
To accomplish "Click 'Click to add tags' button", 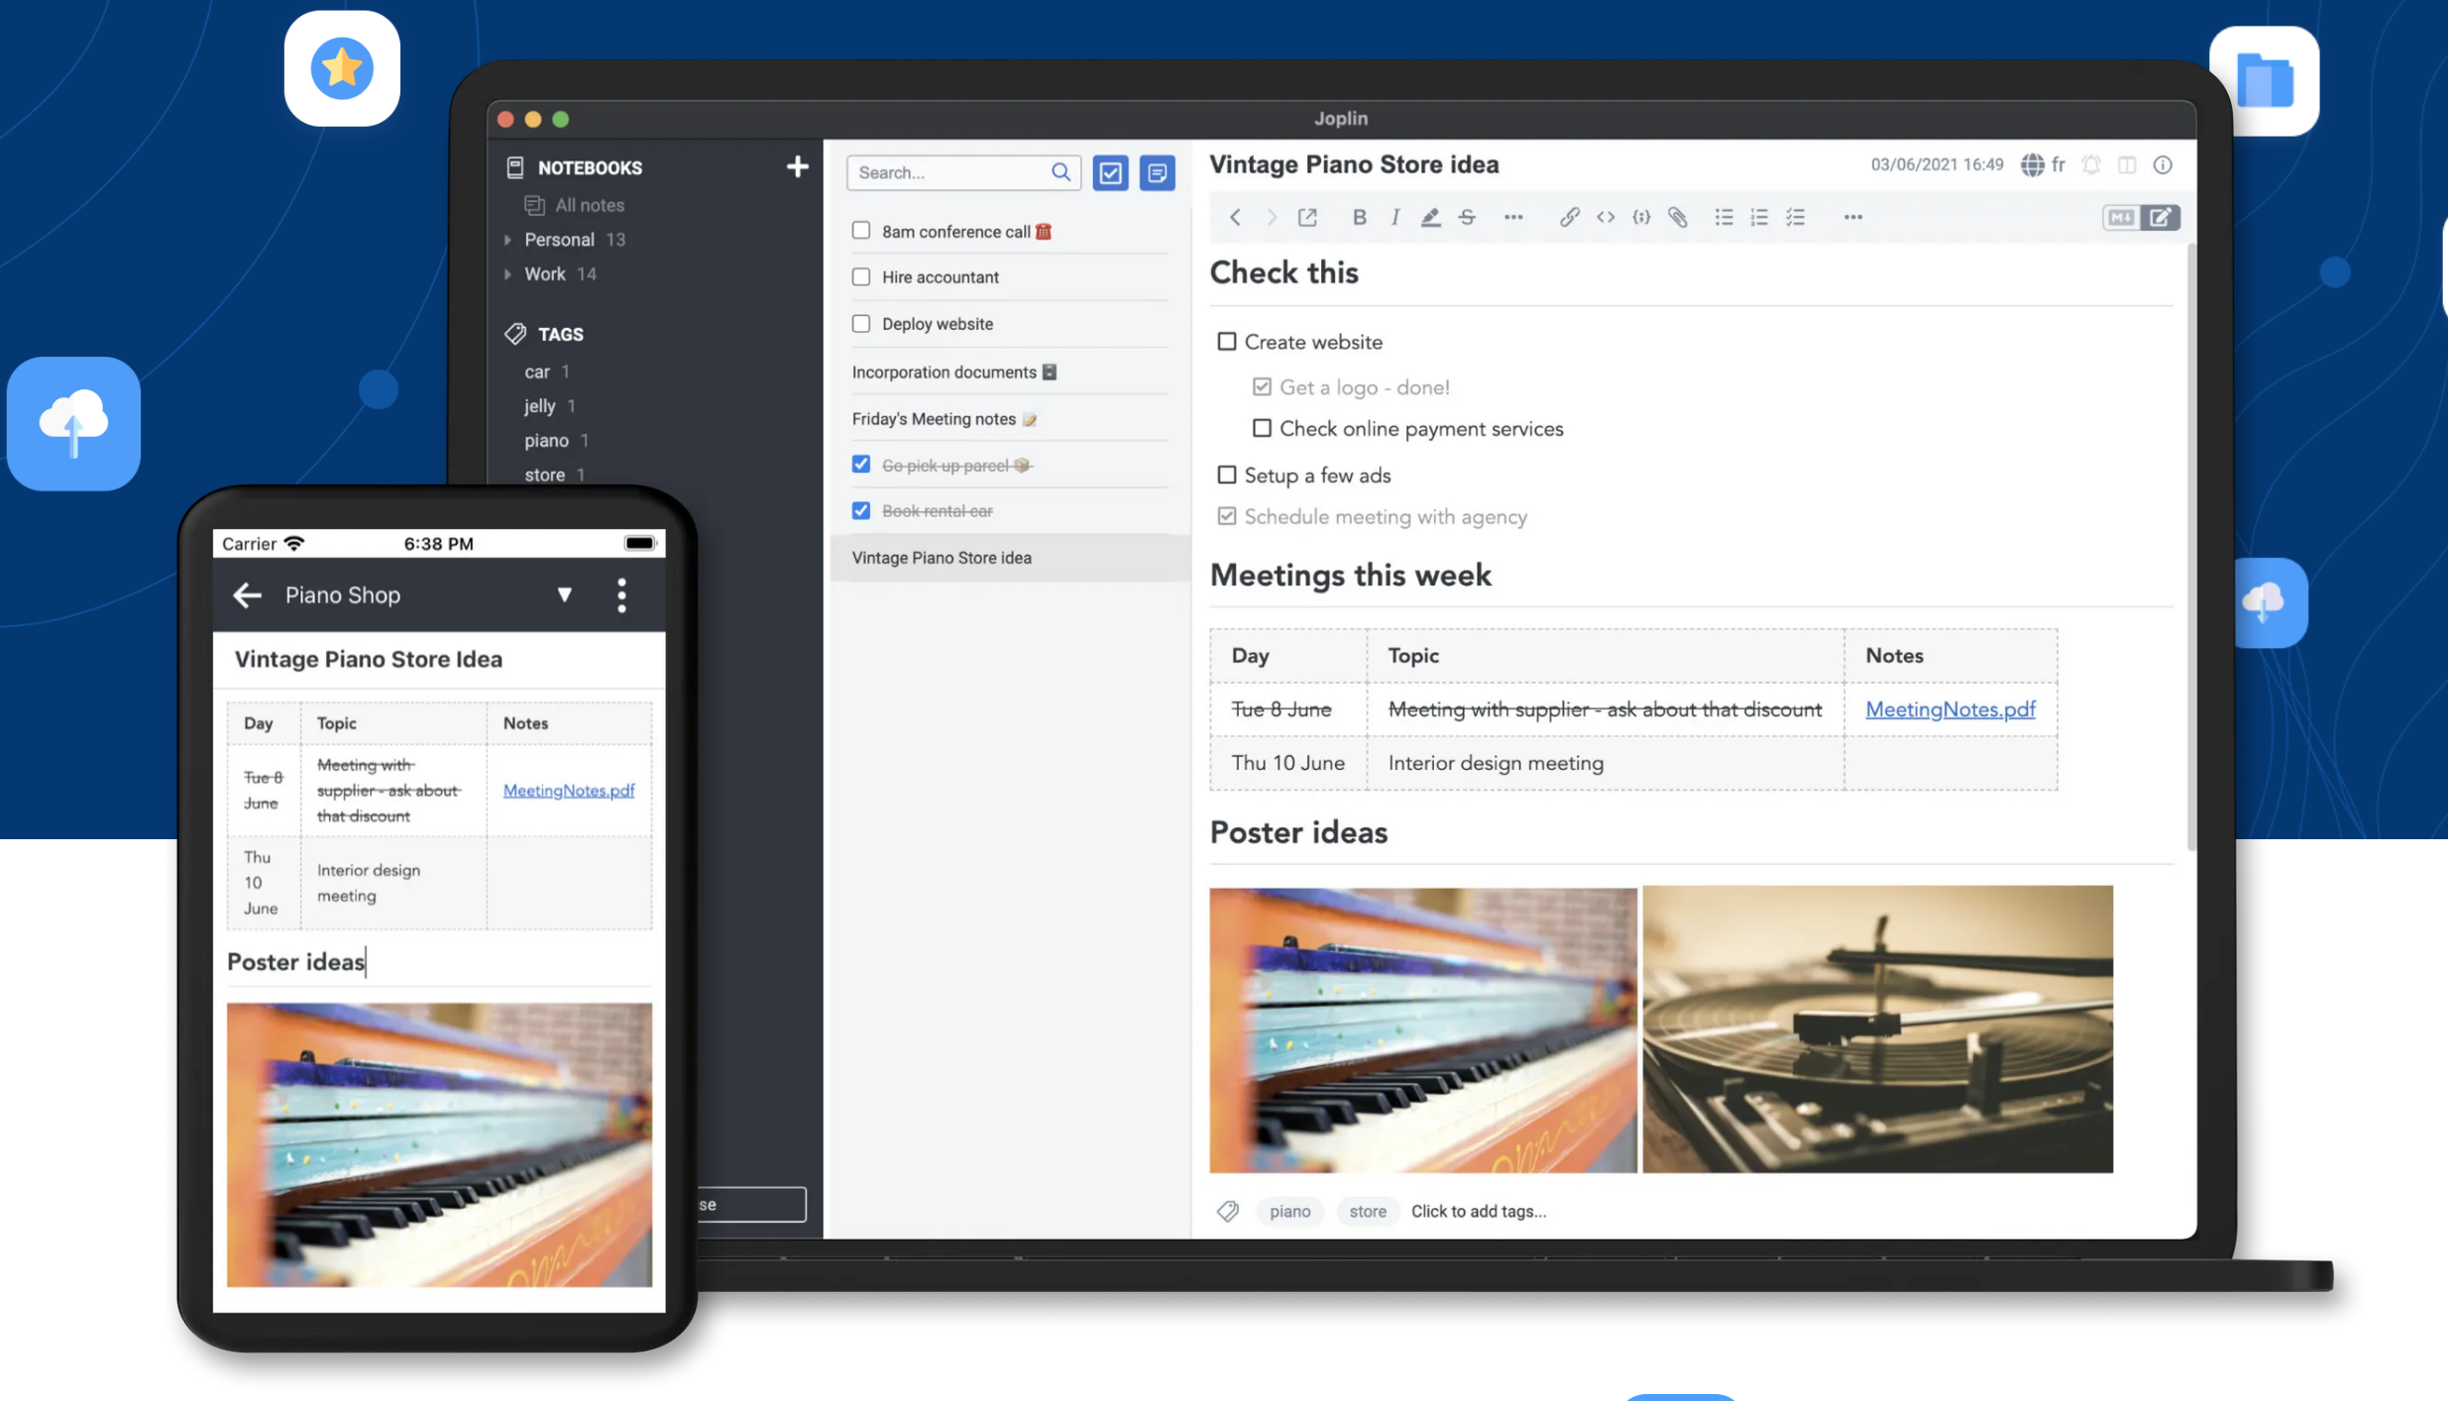I will click(x=1478, y=1210).
